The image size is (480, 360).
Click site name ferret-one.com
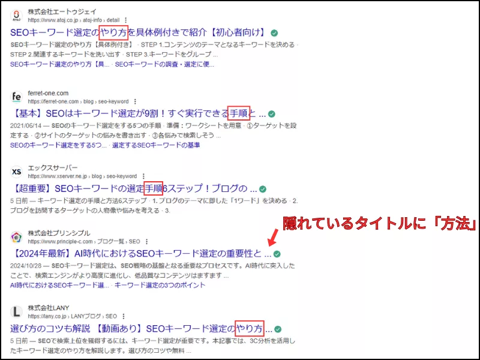(x=48, y=93)
